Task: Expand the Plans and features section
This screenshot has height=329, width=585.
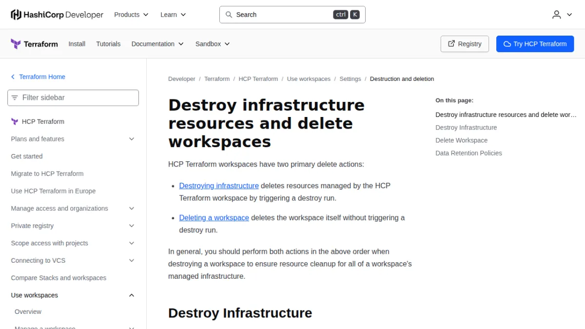Action: click(132, 139)
